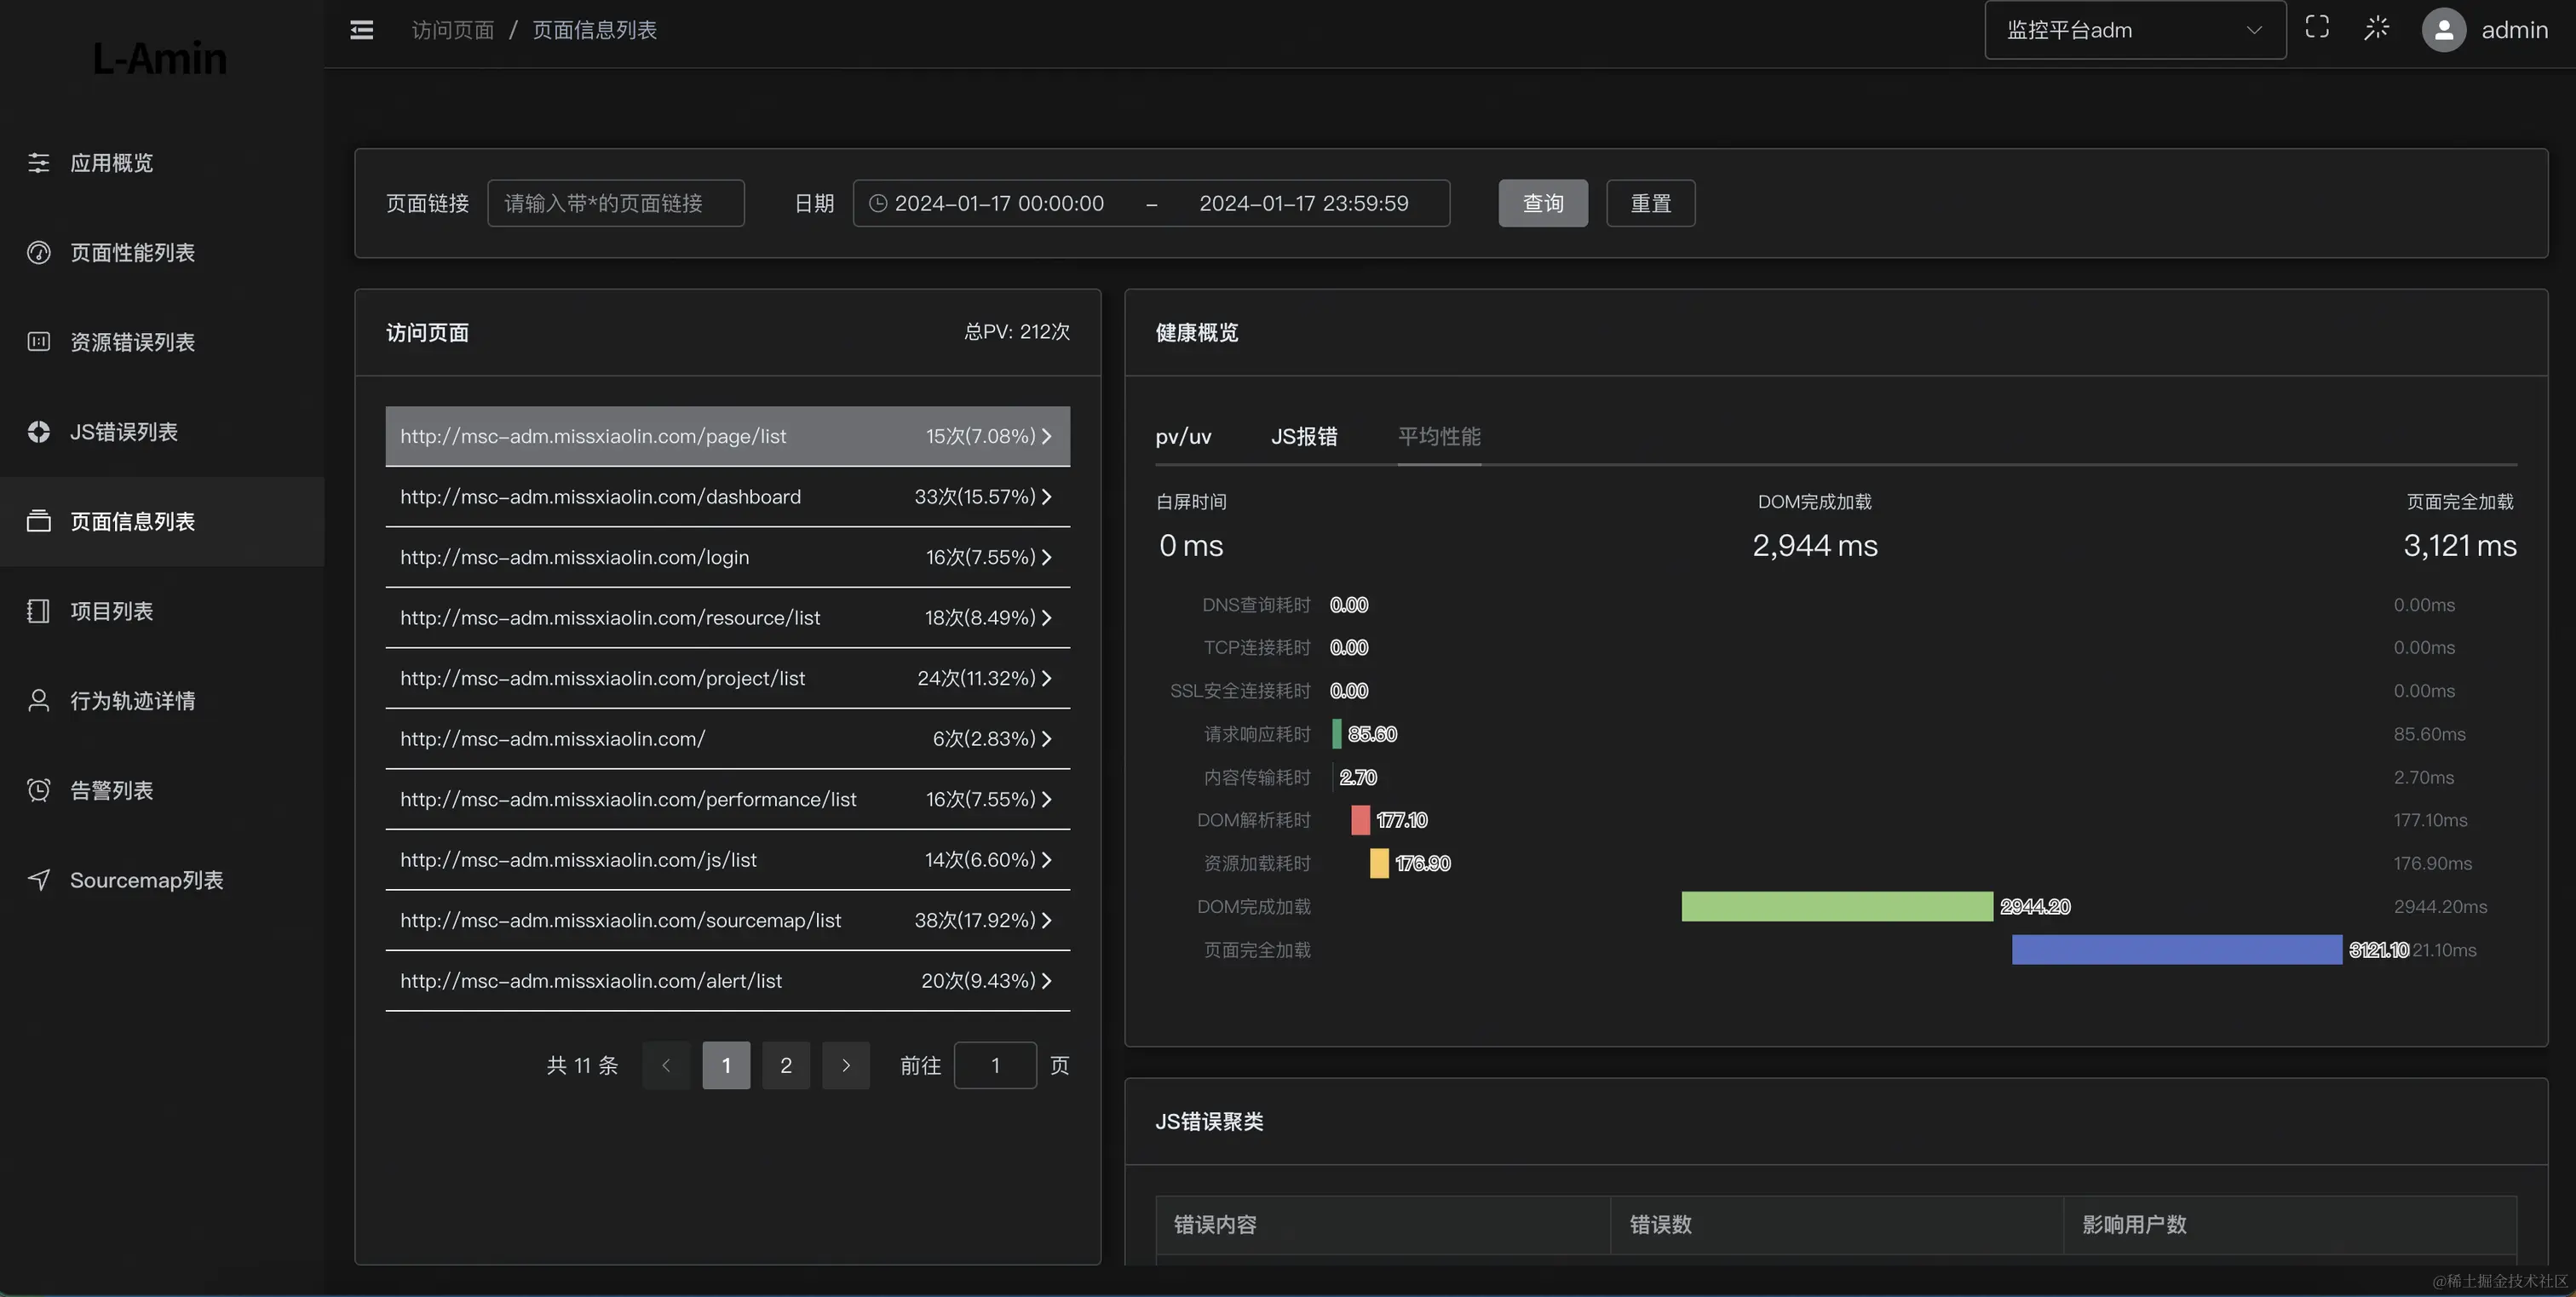Image resolution: width=2576 pixels, height=1297 pixels.
Task: Click the 页面链接 input field
Action: [x=615, y=204]
